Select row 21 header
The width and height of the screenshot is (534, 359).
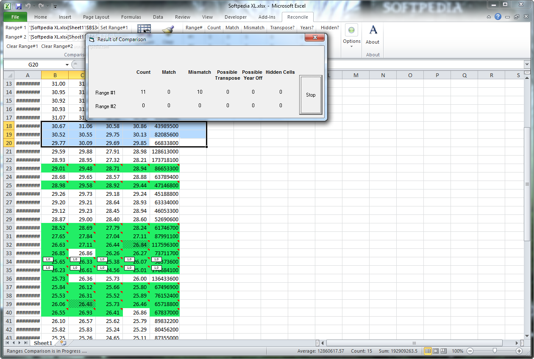[8, 151]
